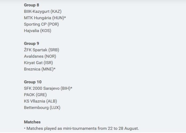Select BIIK-Kazygurt (KAZ) team text
Screen dimensions: 186x133
pyautogui.click(x=43, y=12)
